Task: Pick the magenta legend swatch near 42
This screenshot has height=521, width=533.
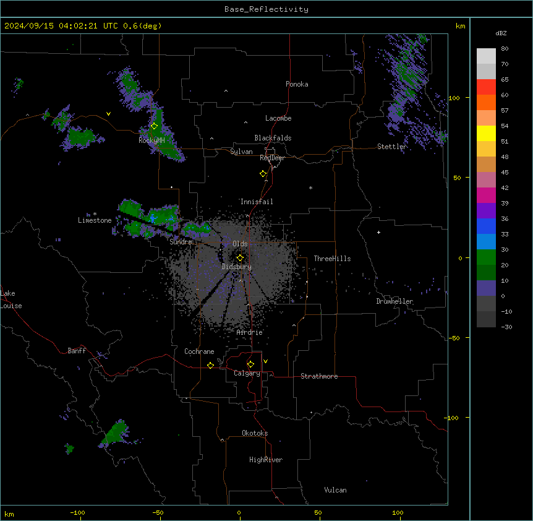Action: (486, 195)
